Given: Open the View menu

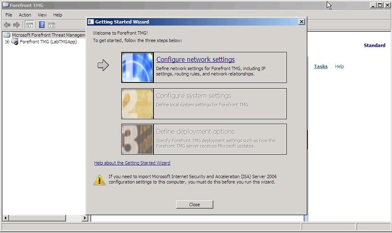Looking at the screenshot, I should click(42, 15).
